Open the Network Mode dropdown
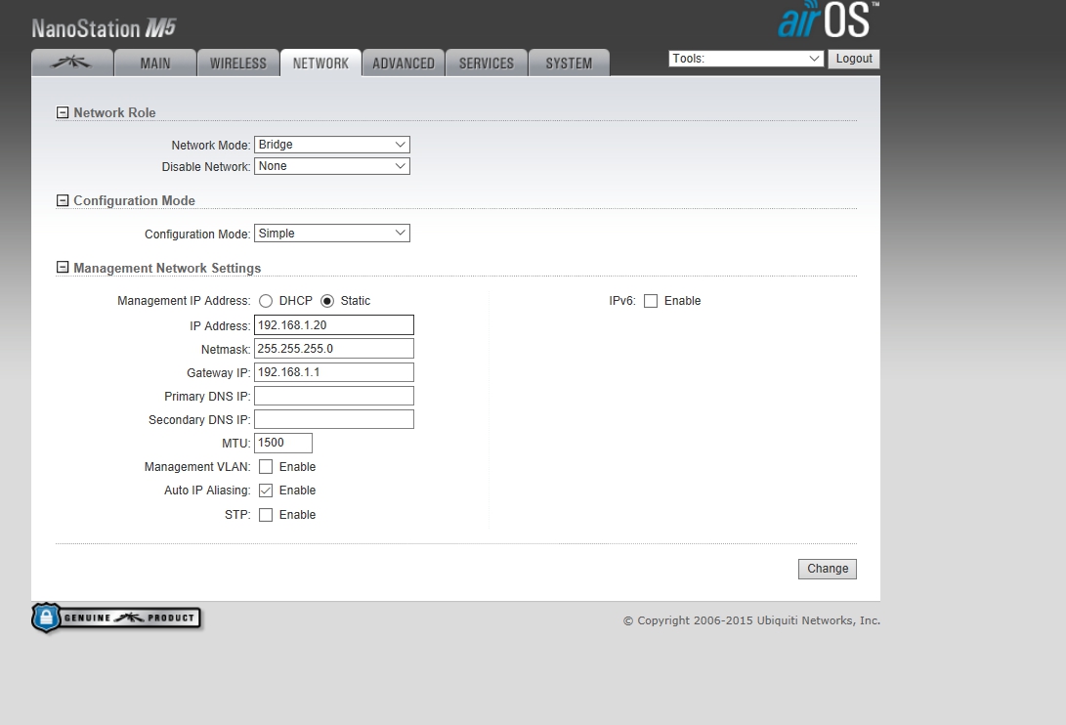Image resolution: width=1066 pixels, height=725 pixels. coord(331,145)
